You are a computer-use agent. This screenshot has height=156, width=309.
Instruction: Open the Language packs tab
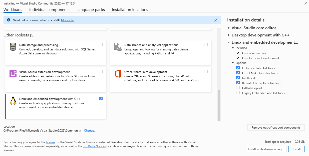91,10
